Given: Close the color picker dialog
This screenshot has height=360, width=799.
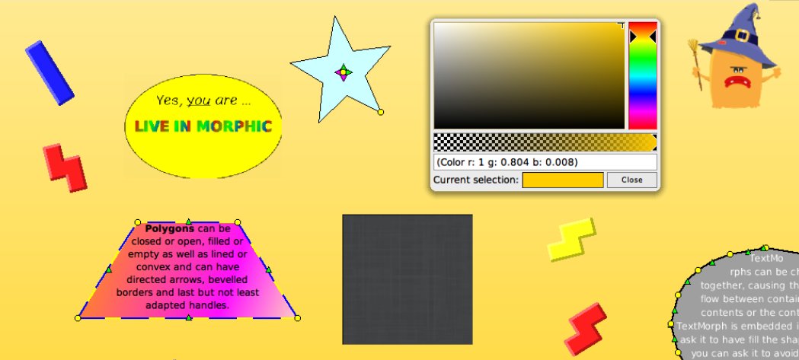Looking at the screenshot, I should [632, 180].
